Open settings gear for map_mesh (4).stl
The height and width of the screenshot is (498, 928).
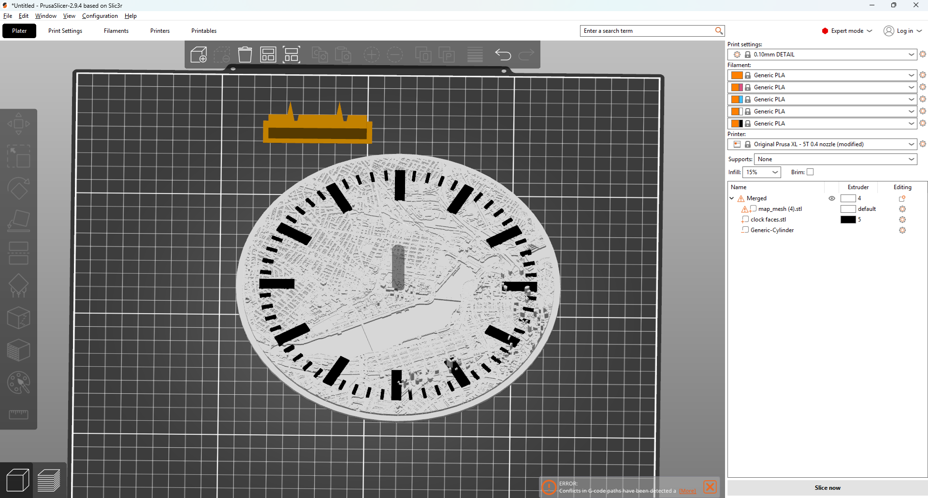(902, 209)
